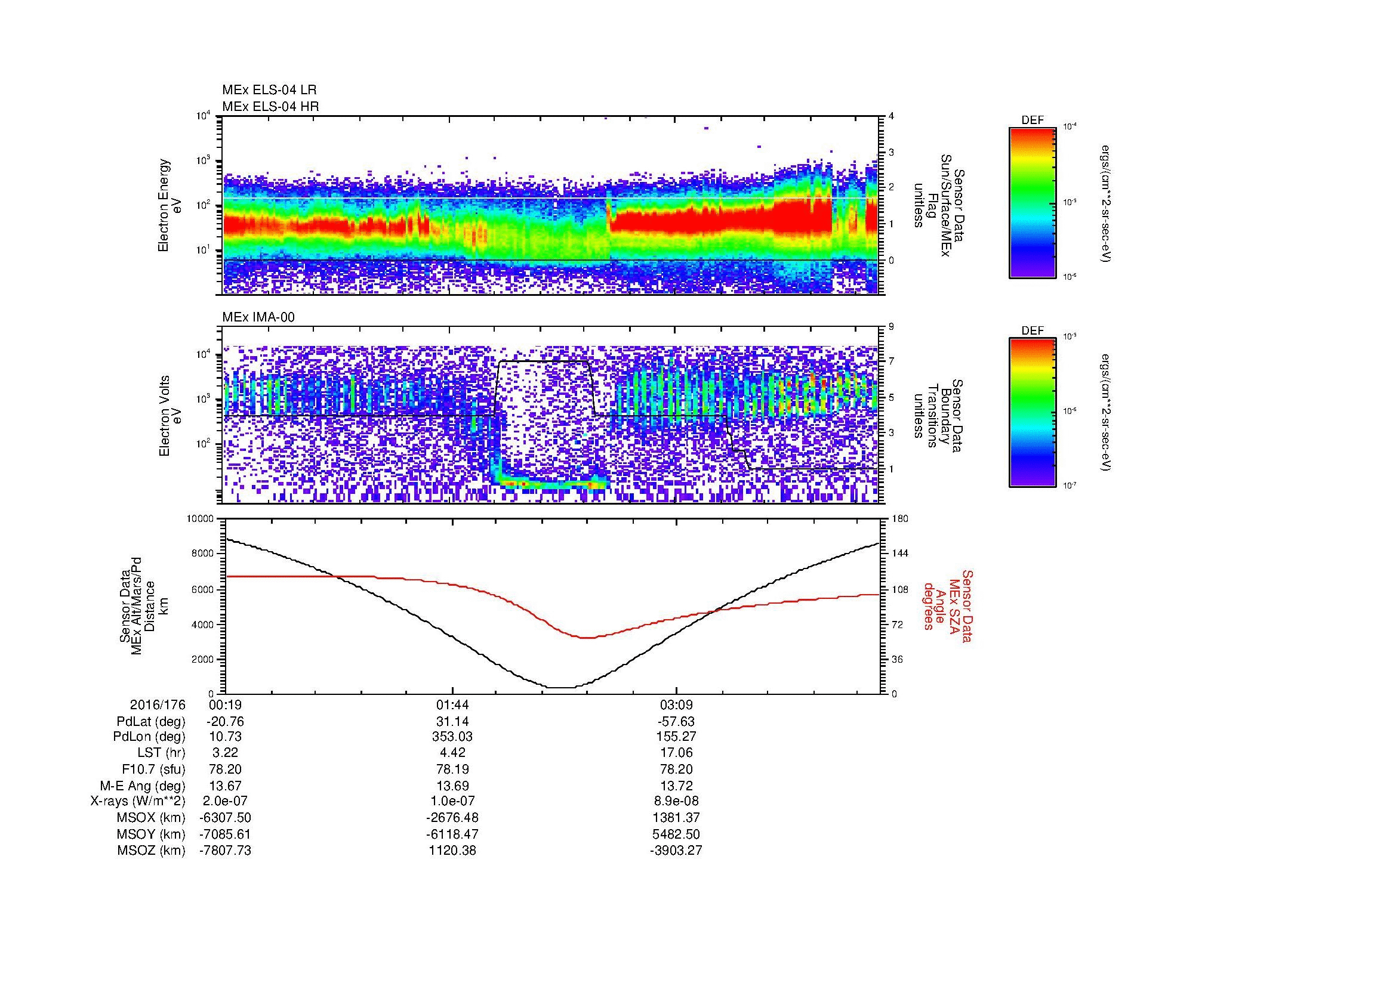Image resolution: width=1396 pixels, height=986 pixels.
Task: Click the PdLat value -20.76
Action: 225,722
